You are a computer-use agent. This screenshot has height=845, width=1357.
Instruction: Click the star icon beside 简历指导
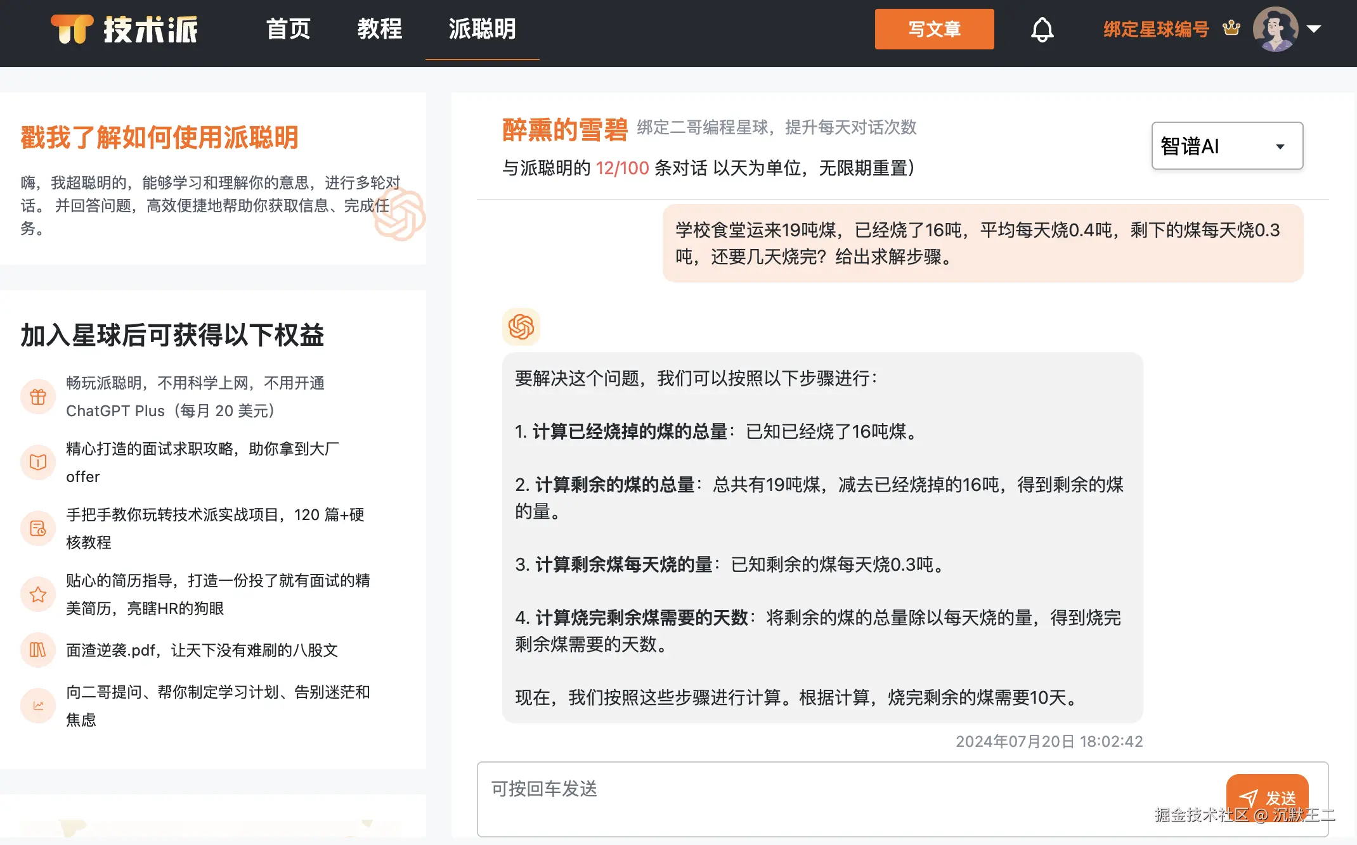tap(38, 594)
